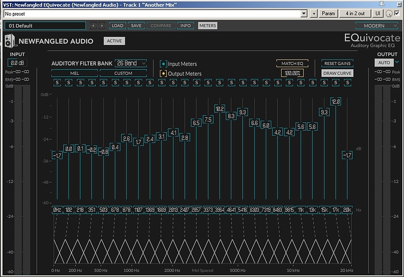Solo the 3373 Hz band
Image resolution: width=404 pixels, height=277 pixels.
pyautogui.click(x=208, y=83)
